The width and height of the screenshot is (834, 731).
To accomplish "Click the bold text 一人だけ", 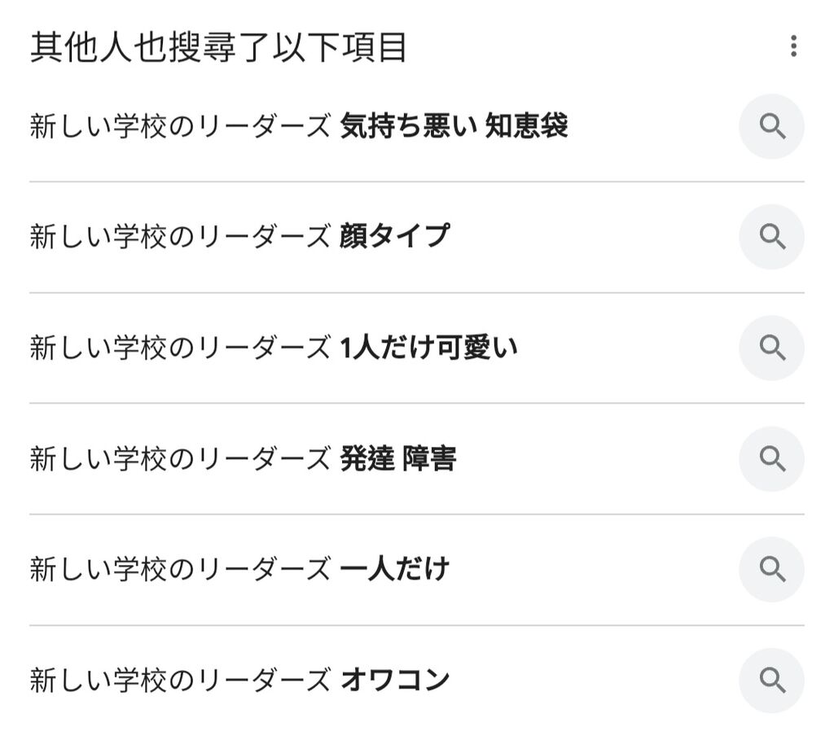I will tap(395, 569).
